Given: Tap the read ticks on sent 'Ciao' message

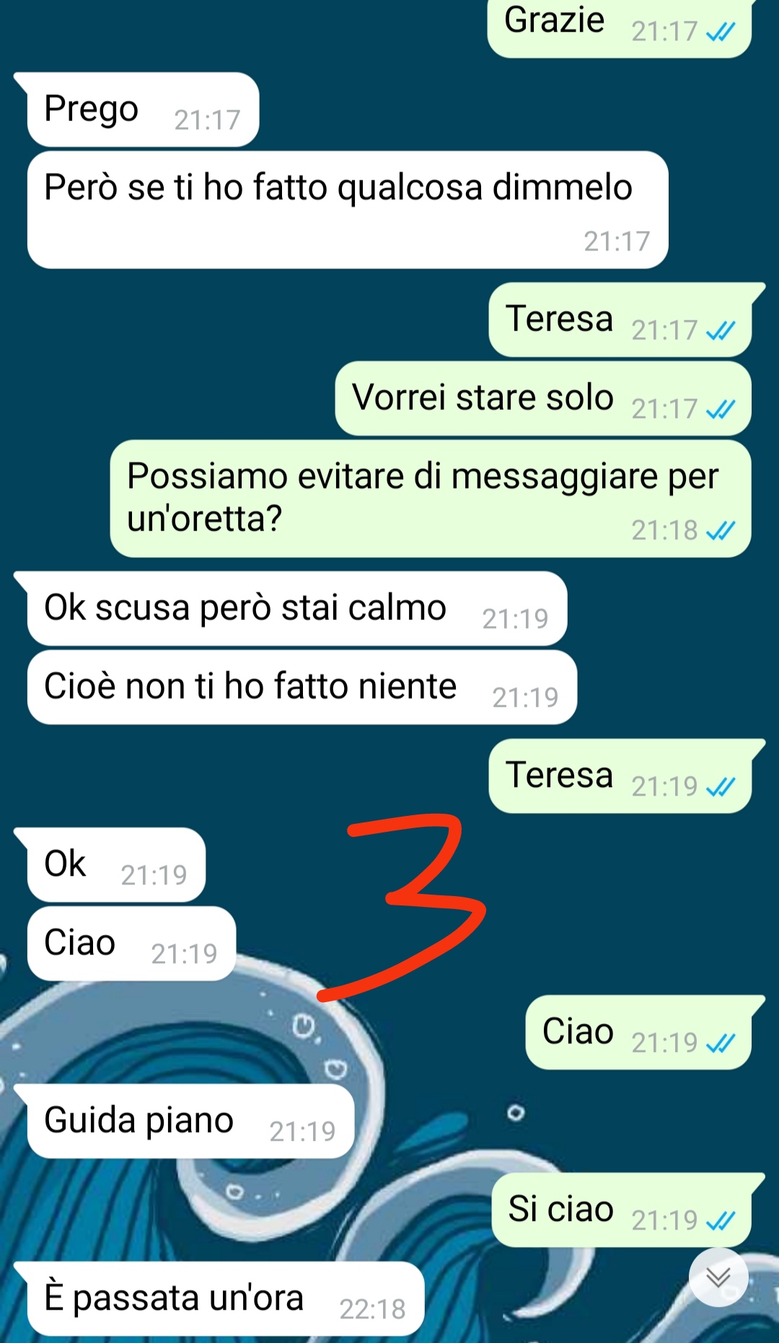Looking at the screenshot, I should [721, 1043].
